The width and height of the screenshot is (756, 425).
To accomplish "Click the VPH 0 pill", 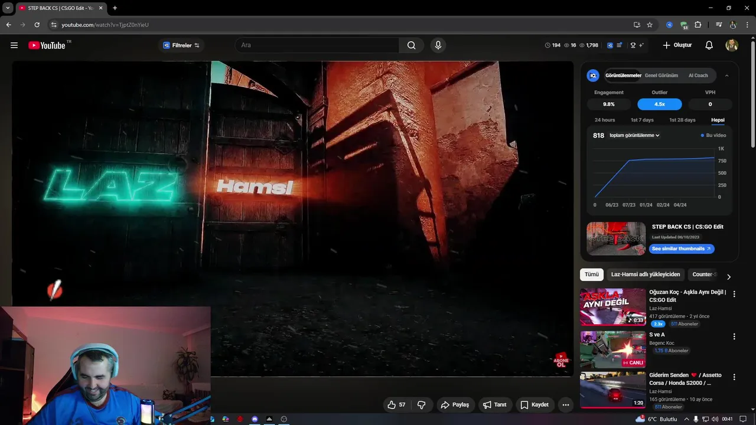I will 710,104.
